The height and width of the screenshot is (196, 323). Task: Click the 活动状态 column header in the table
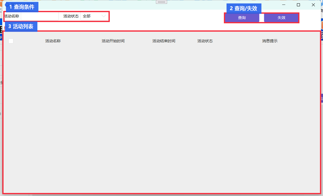tap(205, 41)
